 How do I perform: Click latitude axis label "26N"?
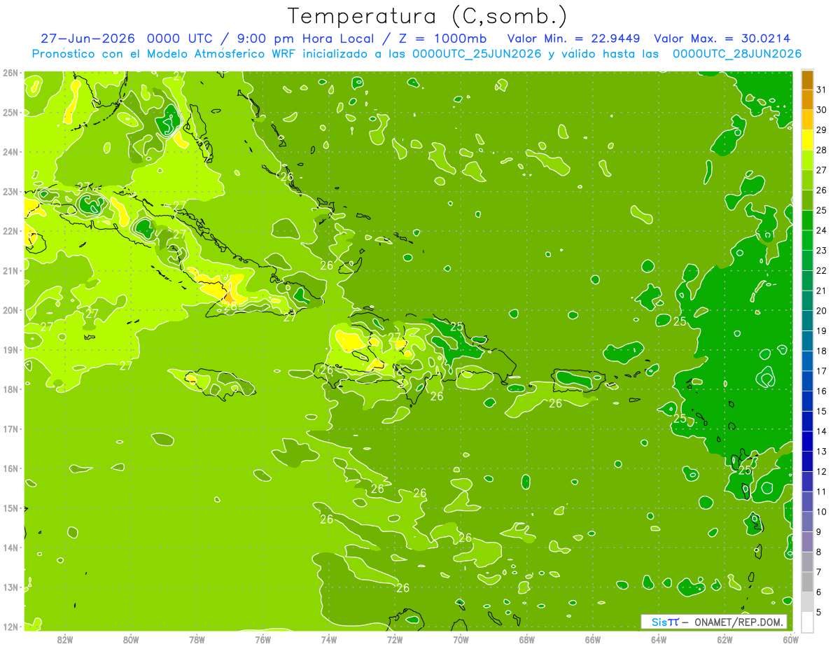coord(10,73)
